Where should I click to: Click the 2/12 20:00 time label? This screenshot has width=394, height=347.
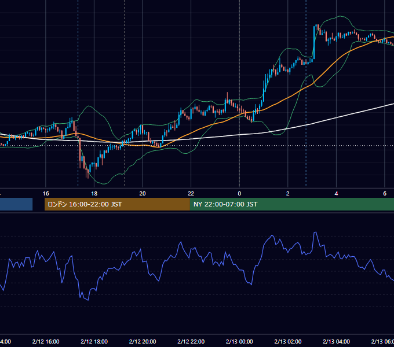(143, 341)
